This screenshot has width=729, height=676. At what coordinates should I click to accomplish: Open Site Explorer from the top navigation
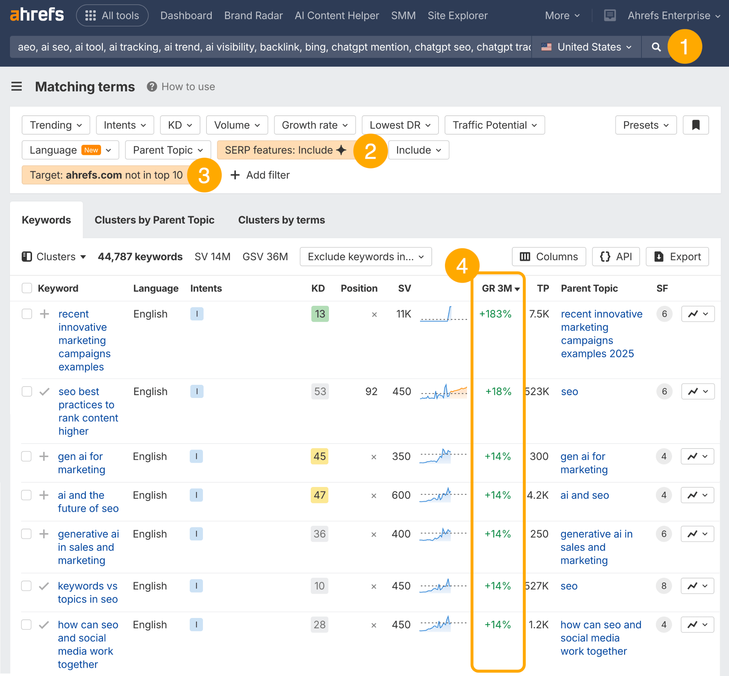[457, 15]
